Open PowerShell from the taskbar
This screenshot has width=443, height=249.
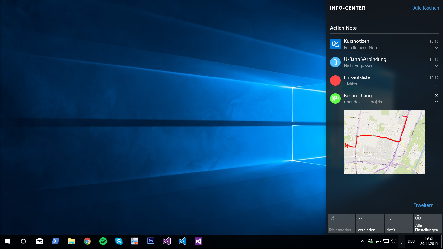(55, 241)
